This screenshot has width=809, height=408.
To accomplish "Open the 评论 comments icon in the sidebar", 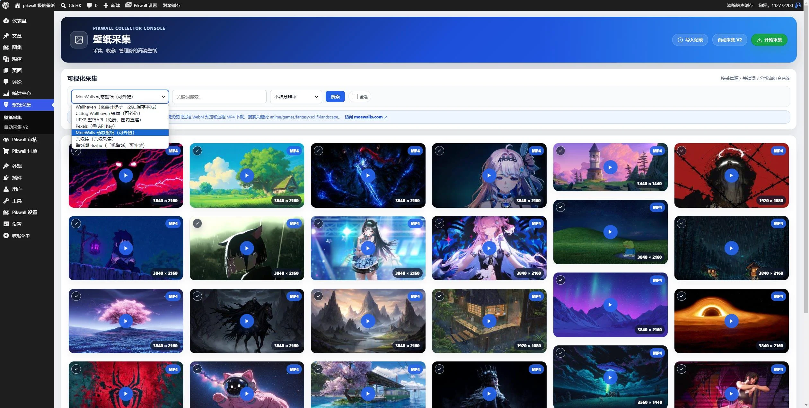I will click(6, 82).
